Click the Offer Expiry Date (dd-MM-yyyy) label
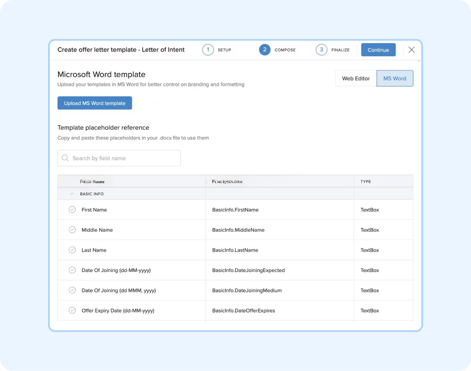Image resolution: width=471 pixels, height=371 pixels. pyautogui.click(x=118, y=311)
